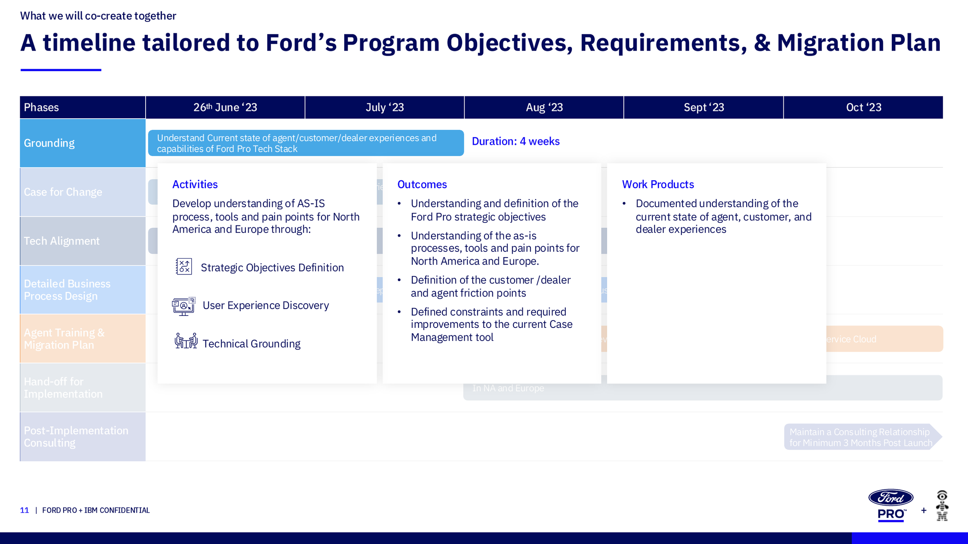Click the Aug '23 column header
Image resolution: width=968 pixels, height=544 pixels.
(x=544, y=107)
